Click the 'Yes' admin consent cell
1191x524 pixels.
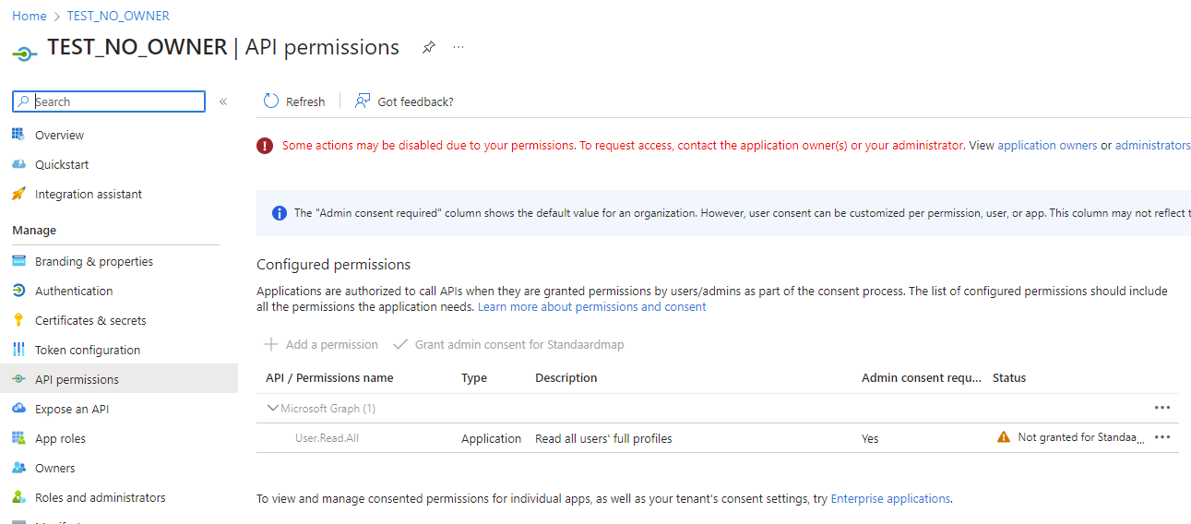[x=870, y=438]
